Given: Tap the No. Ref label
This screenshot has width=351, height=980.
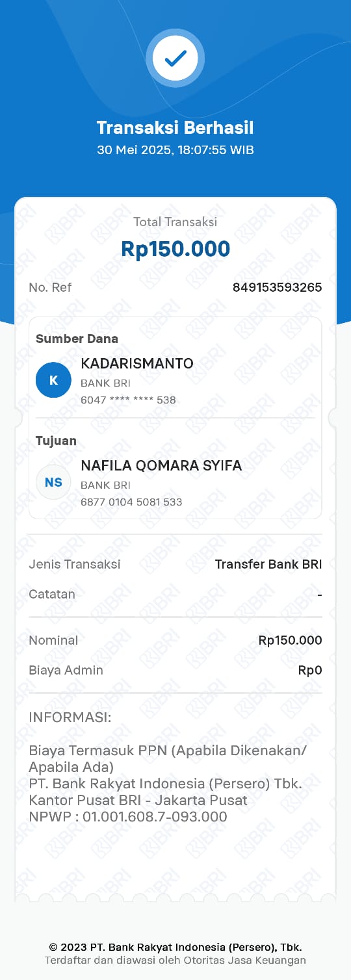Looking at the screenshot, I should pyautogui.click(x=50, y=287).
